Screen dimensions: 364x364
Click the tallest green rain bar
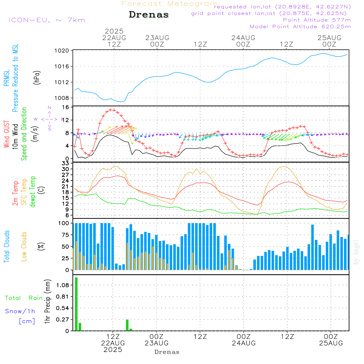(76, 304)
